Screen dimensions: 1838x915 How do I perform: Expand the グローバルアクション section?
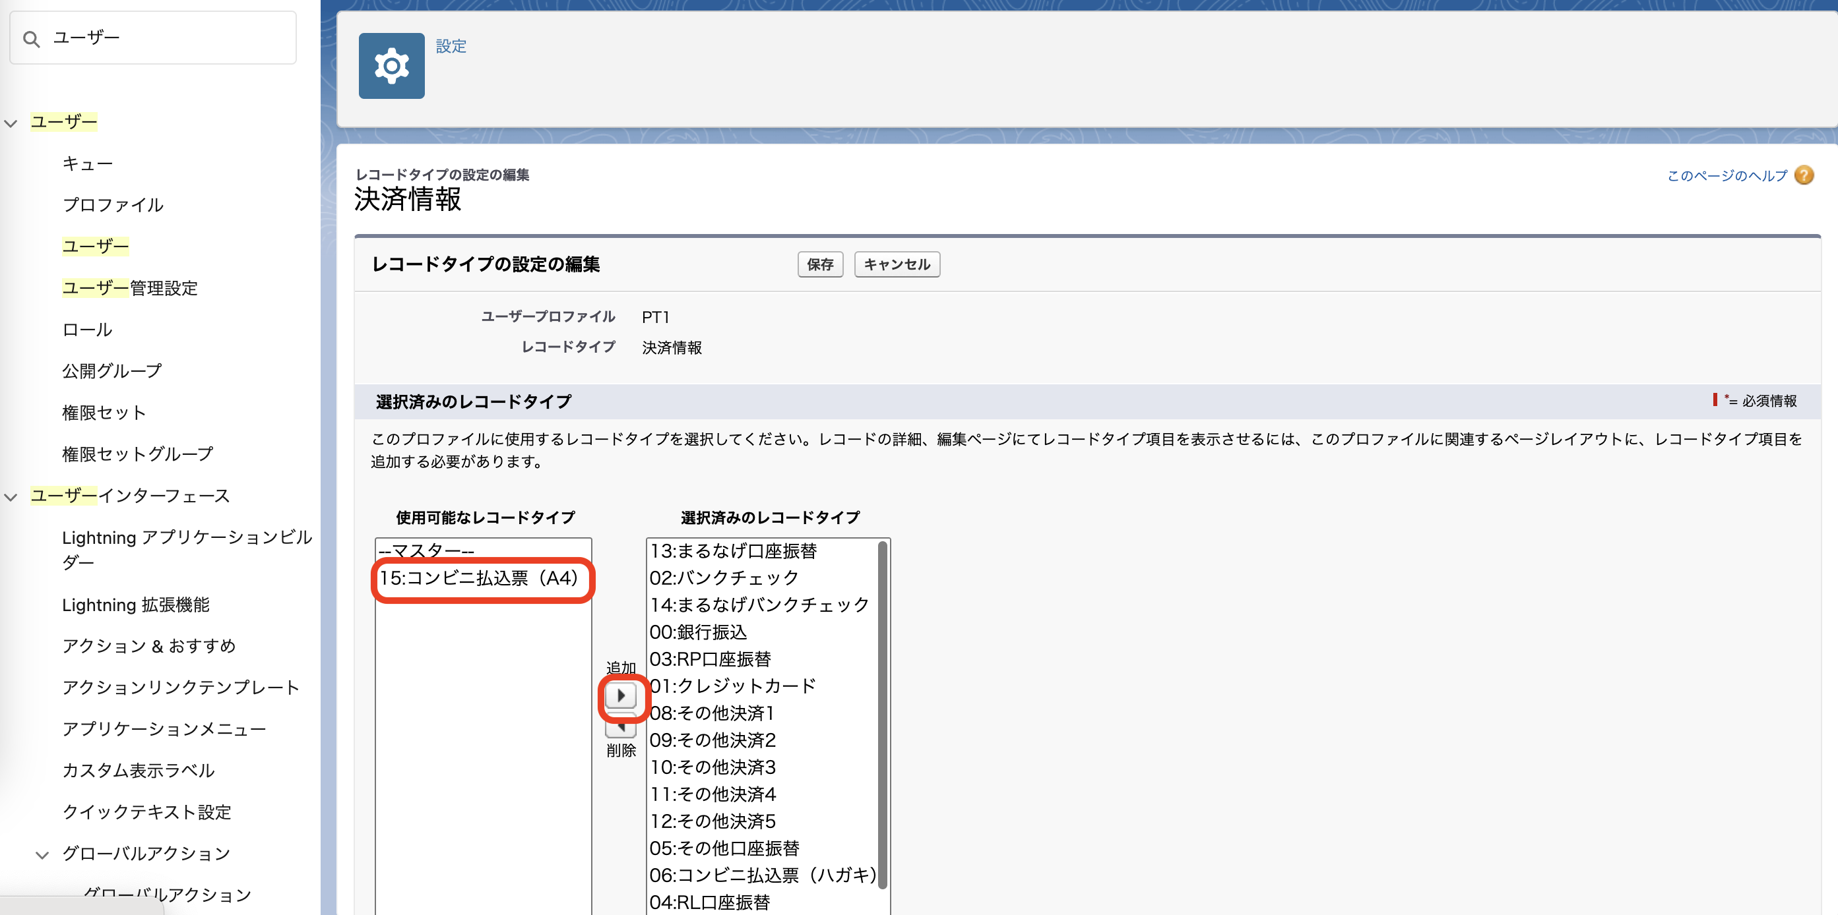42,854
